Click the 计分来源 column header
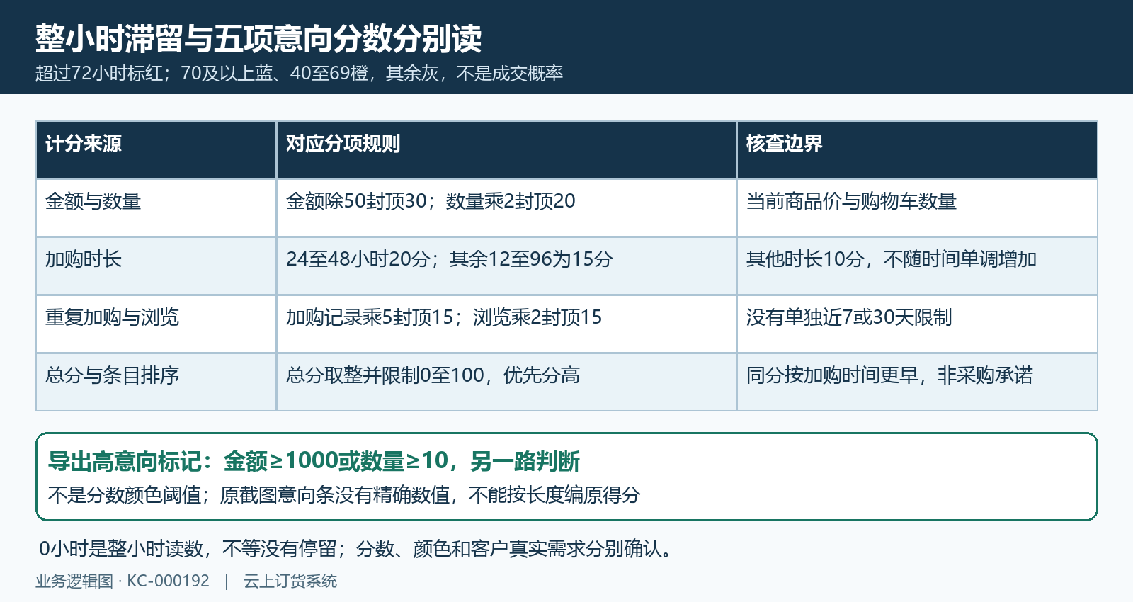 click(156, 149)
